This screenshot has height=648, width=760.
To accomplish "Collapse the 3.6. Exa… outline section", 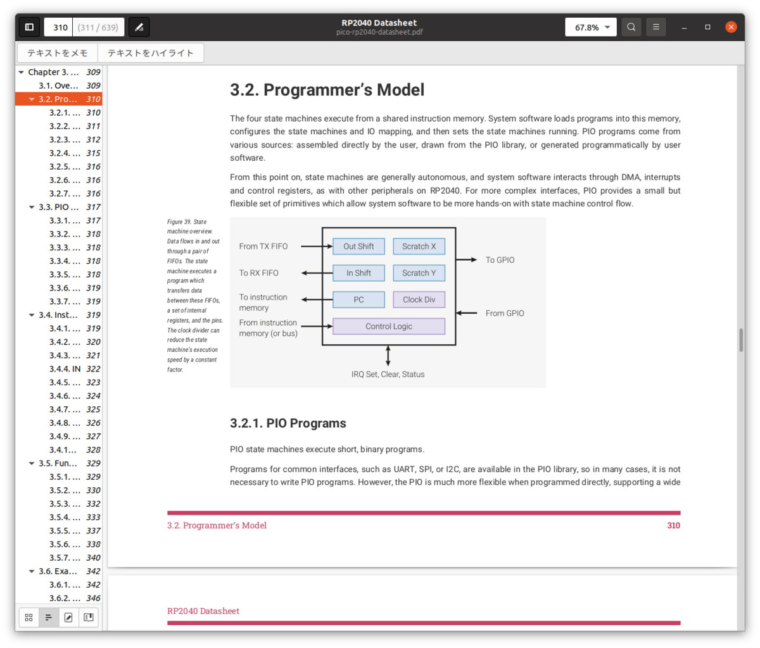I will pyautogui.click(x=32, y=571).
